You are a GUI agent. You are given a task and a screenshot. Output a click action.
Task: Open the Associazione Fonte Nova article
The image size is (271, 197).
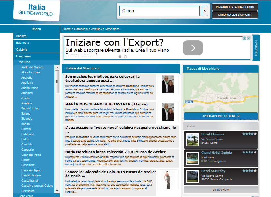click(121, 130)
